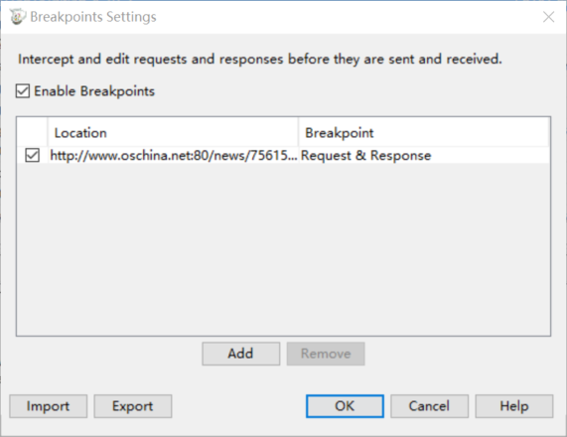Toggle the Enable Breakpoints checkbox
Viewport: 567px width, 437px height.
tap(23, 91)
